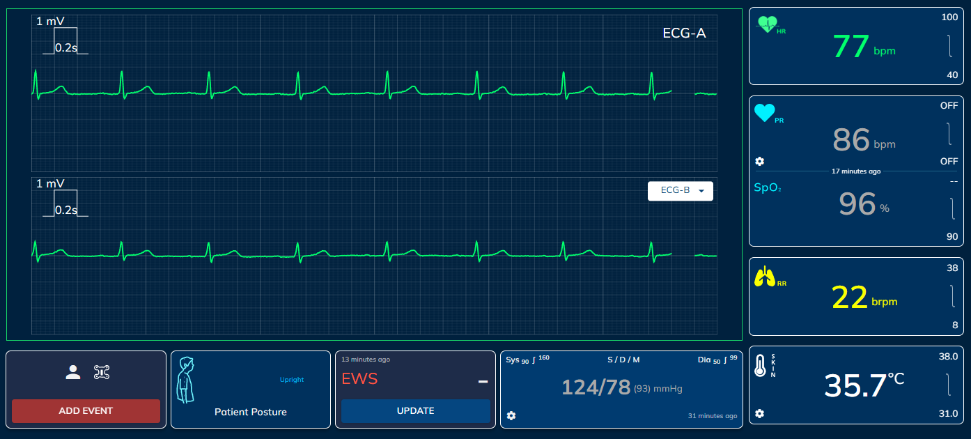This screenshot has width=971, height=439.
Task: Click the wearable sensor device icon
Action: pos(102,372)
